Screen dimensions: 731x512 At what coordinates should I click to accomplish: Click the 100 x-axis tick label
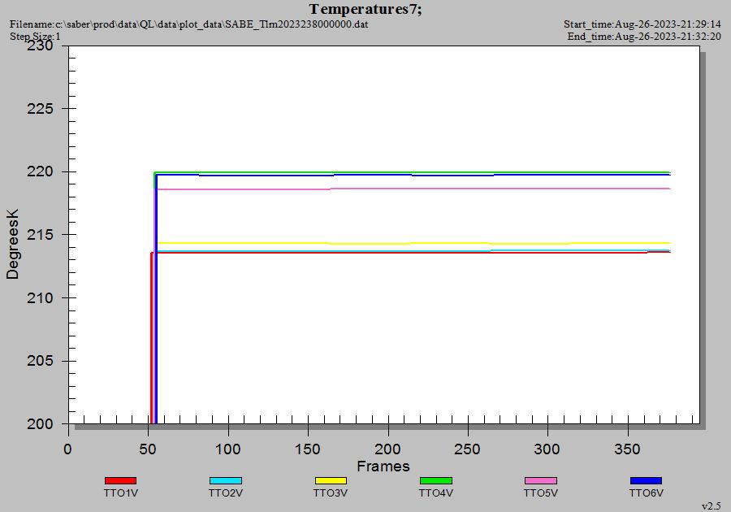point(227,449)
